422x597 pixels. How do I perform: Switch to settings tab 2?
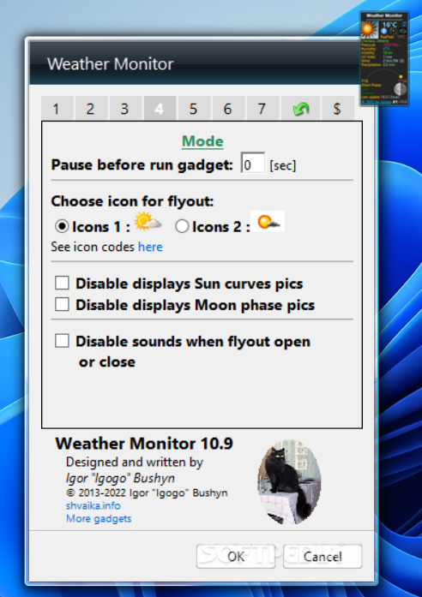[x=90, y=109]
